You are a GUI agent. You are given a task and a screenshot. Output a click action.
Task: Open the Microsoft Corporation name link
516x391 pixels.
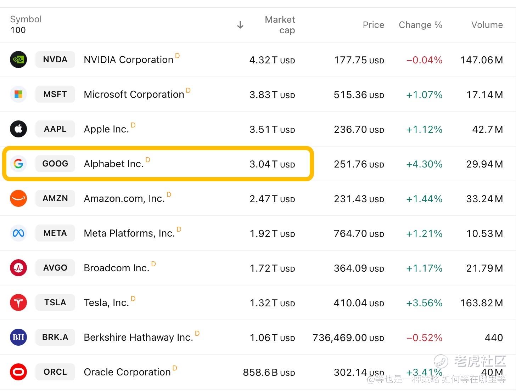point(134,94)
